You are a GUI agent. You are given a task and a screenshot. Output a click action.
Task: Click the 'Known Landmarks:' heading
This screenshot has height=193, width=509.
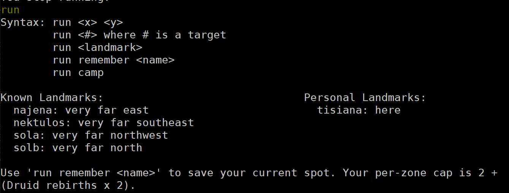click(52, 98)
